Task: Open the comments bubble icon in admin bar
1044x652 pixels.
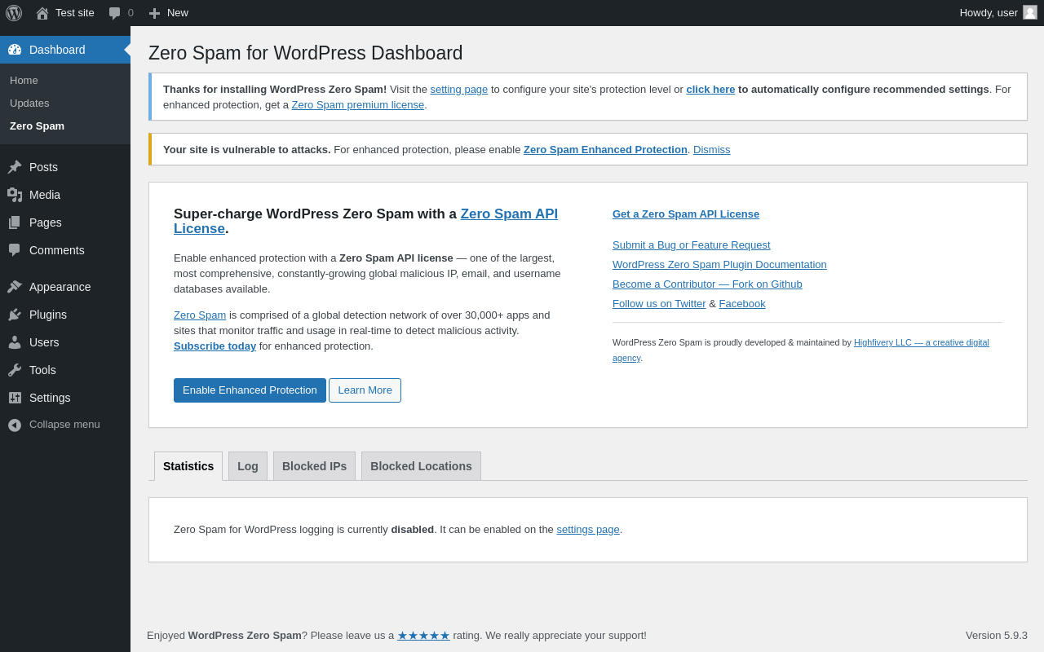Action: pos(115,13)
